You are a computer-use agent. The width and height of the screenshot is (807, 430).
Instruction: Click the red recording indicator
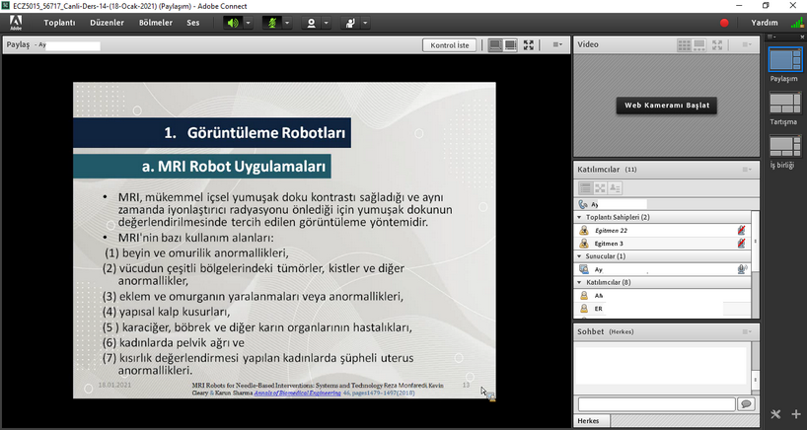pyautogui.click(x=724, y=23)
